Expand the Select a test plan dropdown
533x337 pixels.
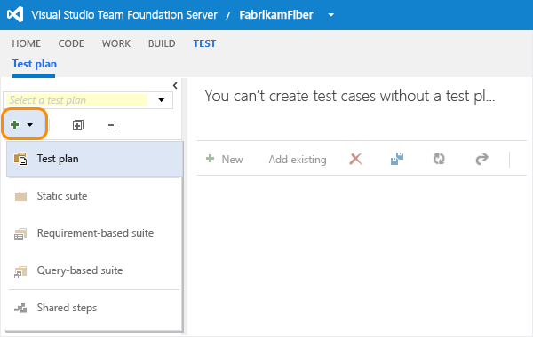tap(162, 100)
